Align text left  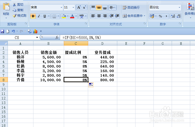(x=93, y=16)
